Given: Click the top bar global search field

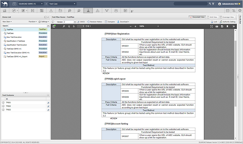Looking at the screenshot, I should click(x=191, y=4).
